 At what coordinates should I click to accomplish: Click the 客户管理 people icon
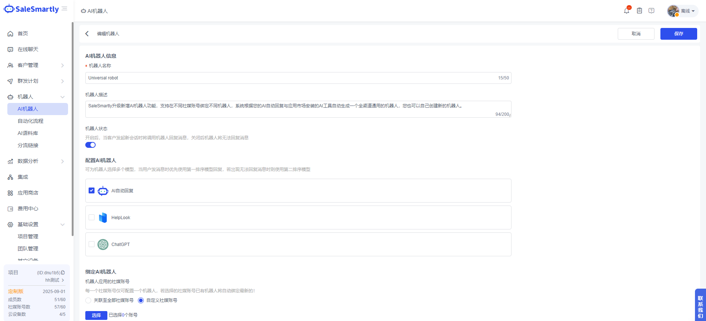point(10,65)
